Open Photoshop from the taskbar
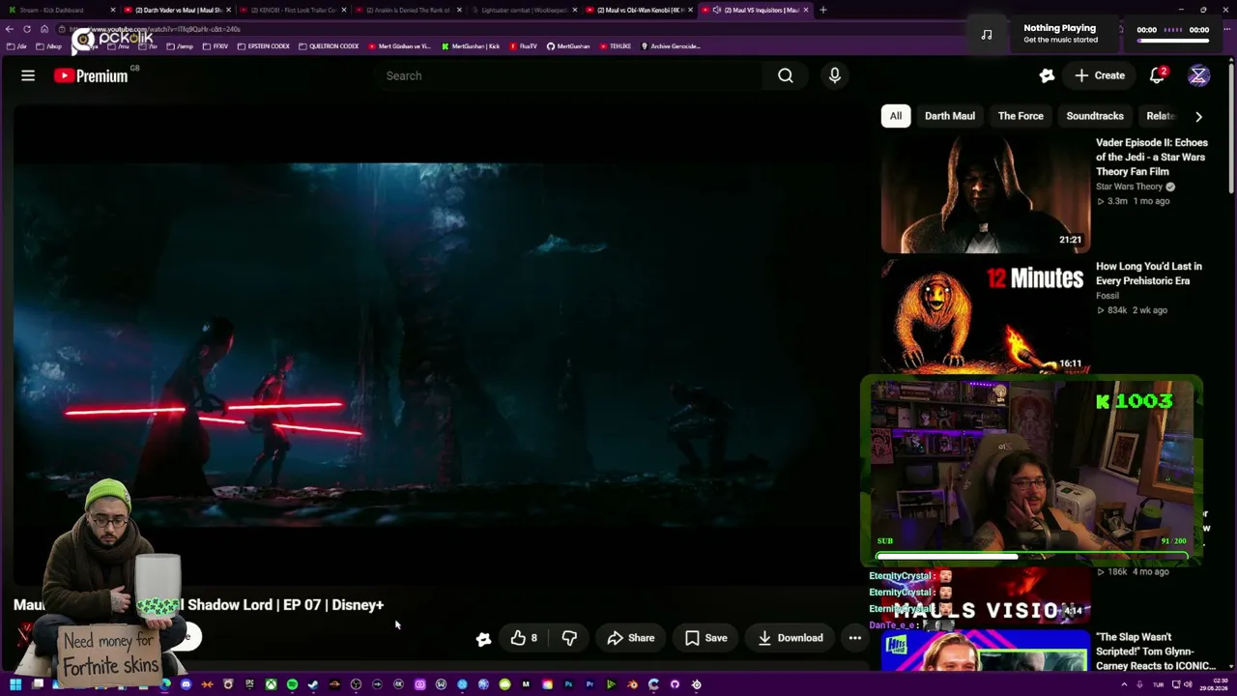The image size is (1237, 696). (x=568, y=684)
